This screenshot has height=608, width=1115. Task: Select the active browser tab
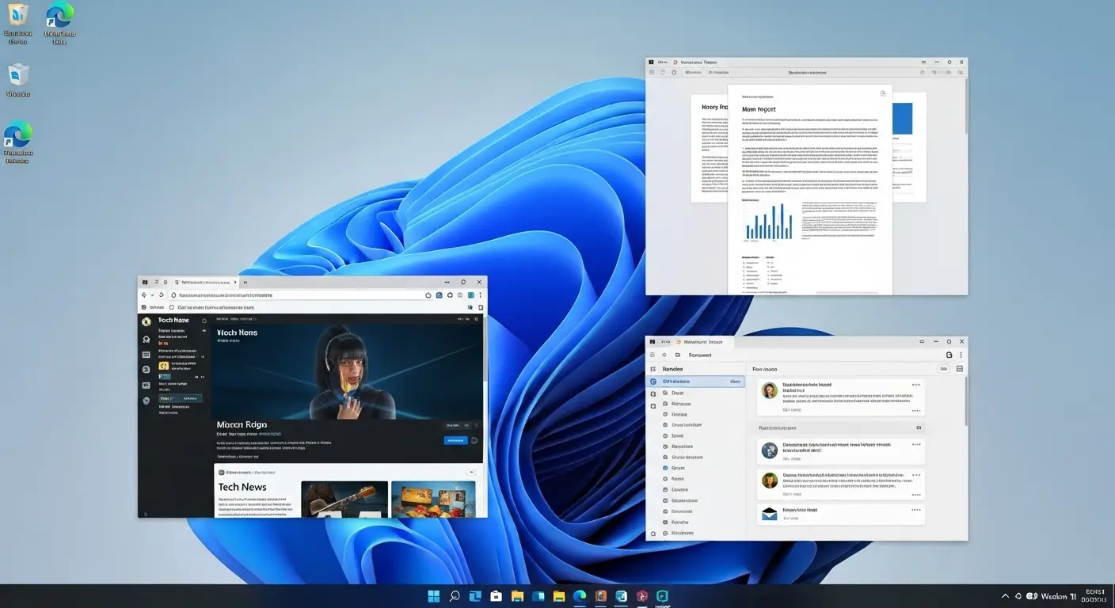pyautogui.click(x=205, y=282)
